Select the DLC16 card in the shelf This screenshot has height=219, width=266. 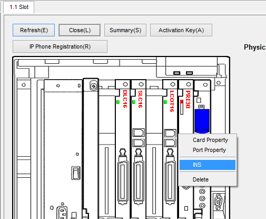pyautogui.click(x=123, y=149)
